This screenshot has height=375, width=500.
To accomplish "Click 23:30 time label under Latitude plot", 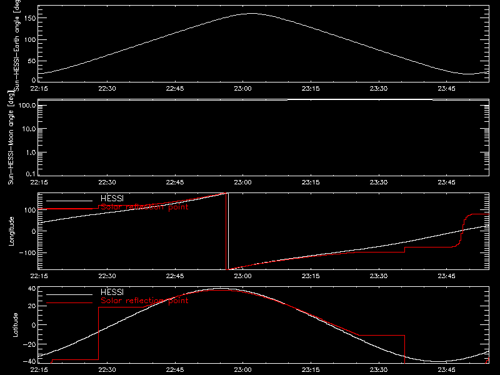I will [x=379, y=369].
